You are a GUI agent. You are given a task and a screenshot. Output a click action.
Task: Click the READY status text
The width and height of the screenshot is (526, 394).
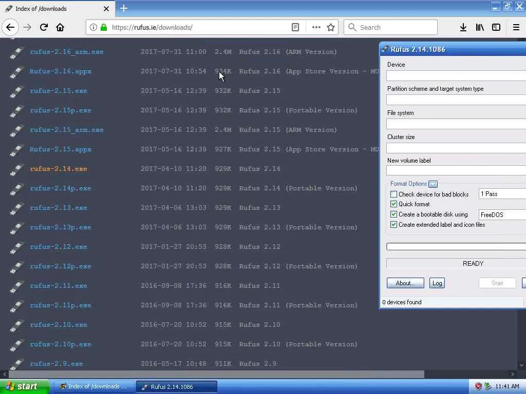tap(473, 263)
